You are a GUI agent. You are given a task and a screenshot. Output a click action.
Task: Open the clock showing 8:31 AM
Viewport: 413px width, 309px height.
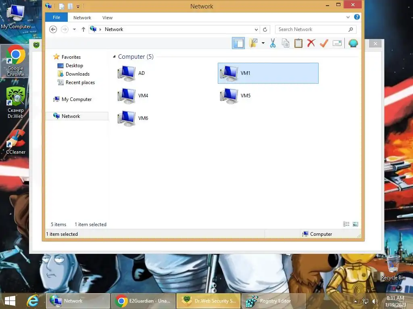pos(395,301)
